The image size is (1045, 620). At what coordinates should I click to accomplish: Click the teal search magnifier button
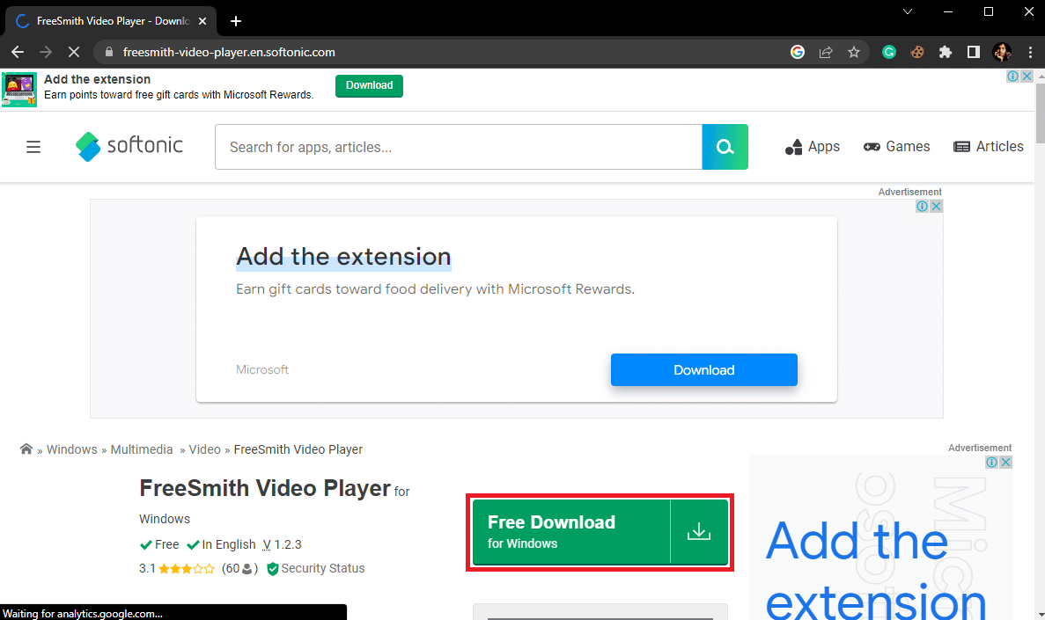725,147
